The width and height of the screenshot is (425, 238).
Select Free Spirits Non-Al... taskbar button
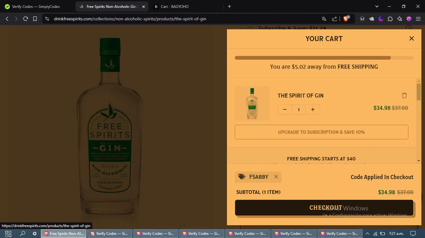click(64, 233)
